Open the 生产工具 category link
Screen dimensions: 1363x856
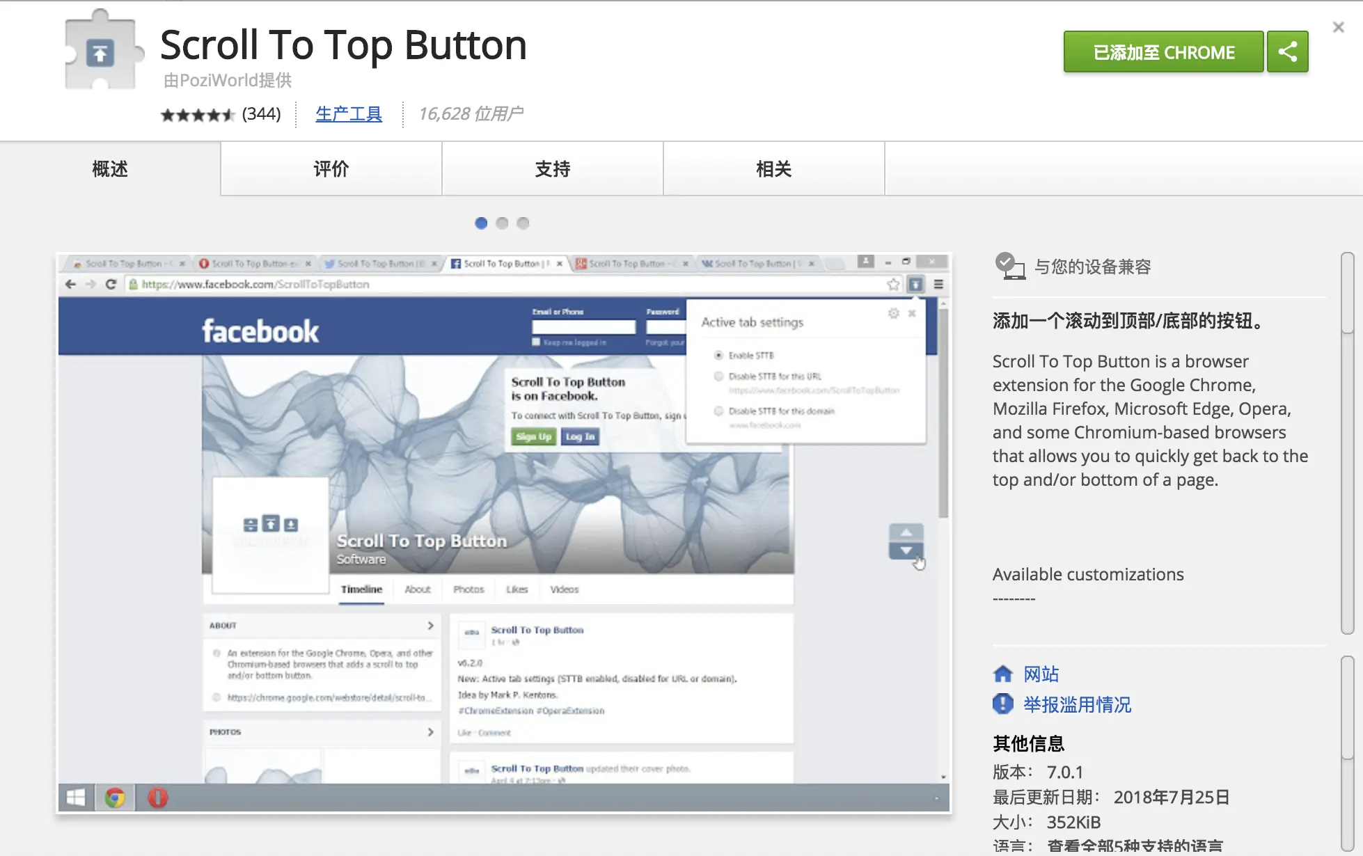[349, 113]
